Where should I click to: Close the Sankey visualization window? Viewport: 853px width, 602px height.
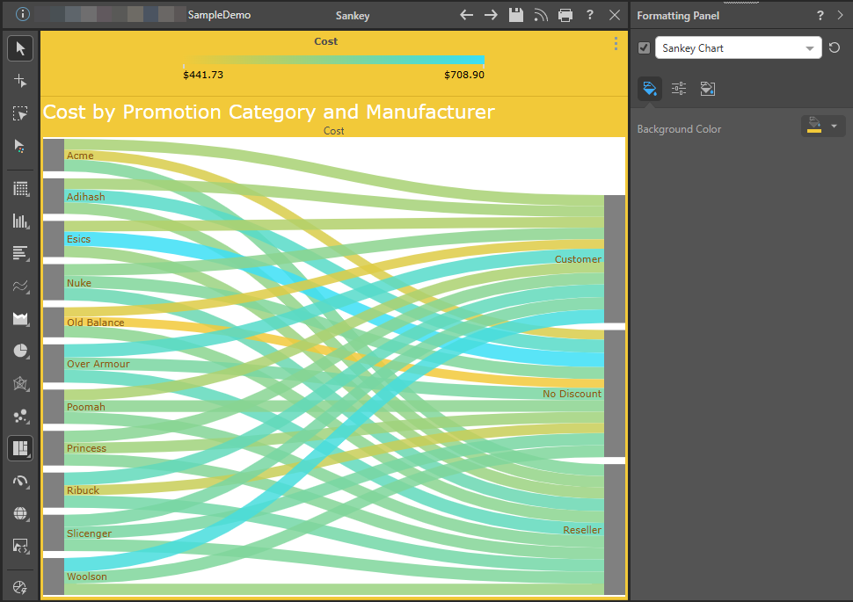coord(615,15)
